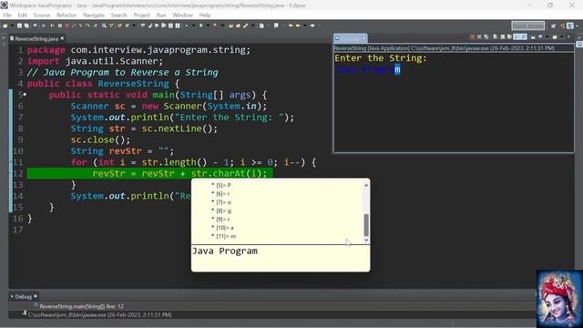The width and height of the screenshot is (583, 328).
Task: Select the '[11]= m' entry in popup
Action: tap(226, 236)
